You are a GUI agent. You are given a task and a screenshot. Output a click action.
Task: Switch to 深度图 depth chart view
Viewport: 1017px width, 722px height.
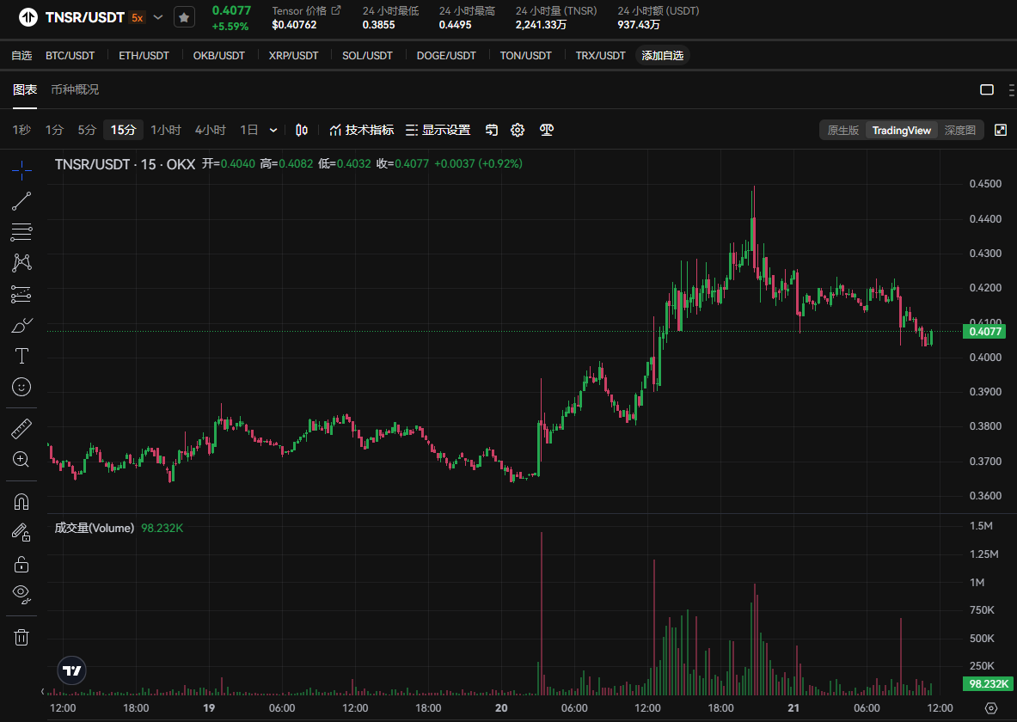pyautogui.click(x=959, y=130)
